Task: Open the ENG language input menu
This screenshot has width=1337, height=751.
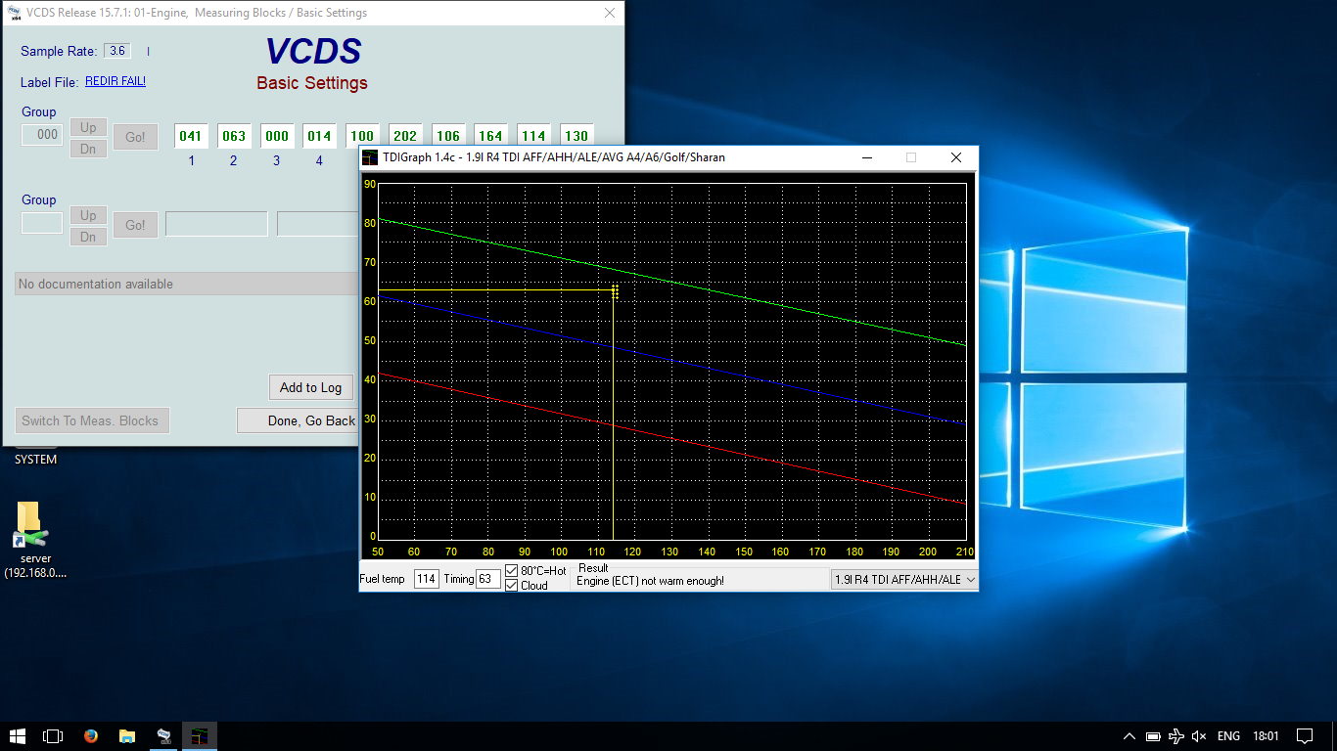Action: [x=1228, y=736]
